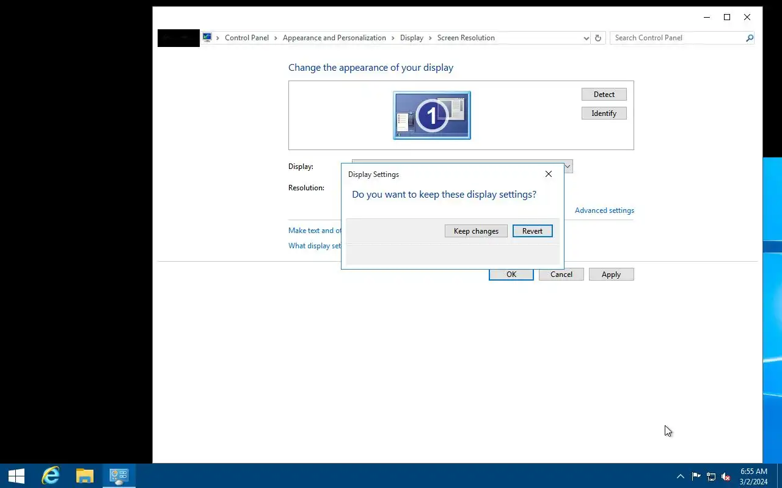Screen dimensions: 782x488
Task: Click the Apply button
Action: click(x=611, y=274)
